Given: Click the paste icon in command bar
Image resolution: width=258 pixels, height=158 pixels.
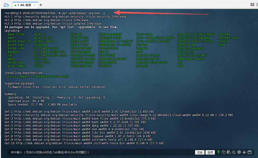Looking at the screenshot, I should 229,152.
